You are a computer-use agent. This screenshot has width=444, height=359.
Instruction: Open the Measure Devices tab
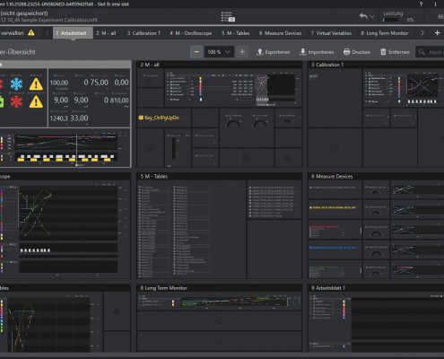click(x=281, y=33)
